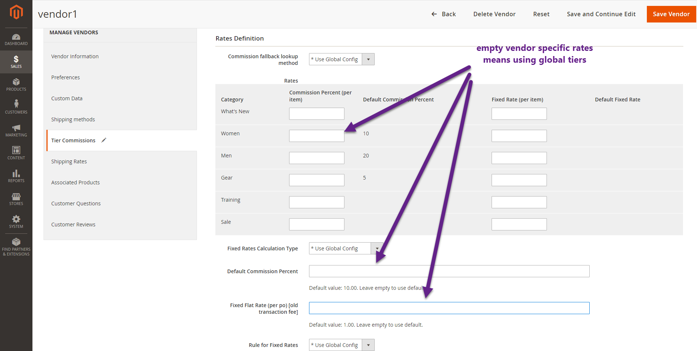The width and height of the screenshot is (697, 351).
Task: Focus Training fixed rate field
Action: (519, 202)
